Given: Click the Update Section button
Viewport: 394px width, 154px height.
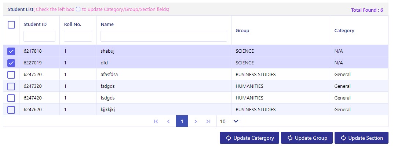Looking at the screenshot, I should point(361,138).
